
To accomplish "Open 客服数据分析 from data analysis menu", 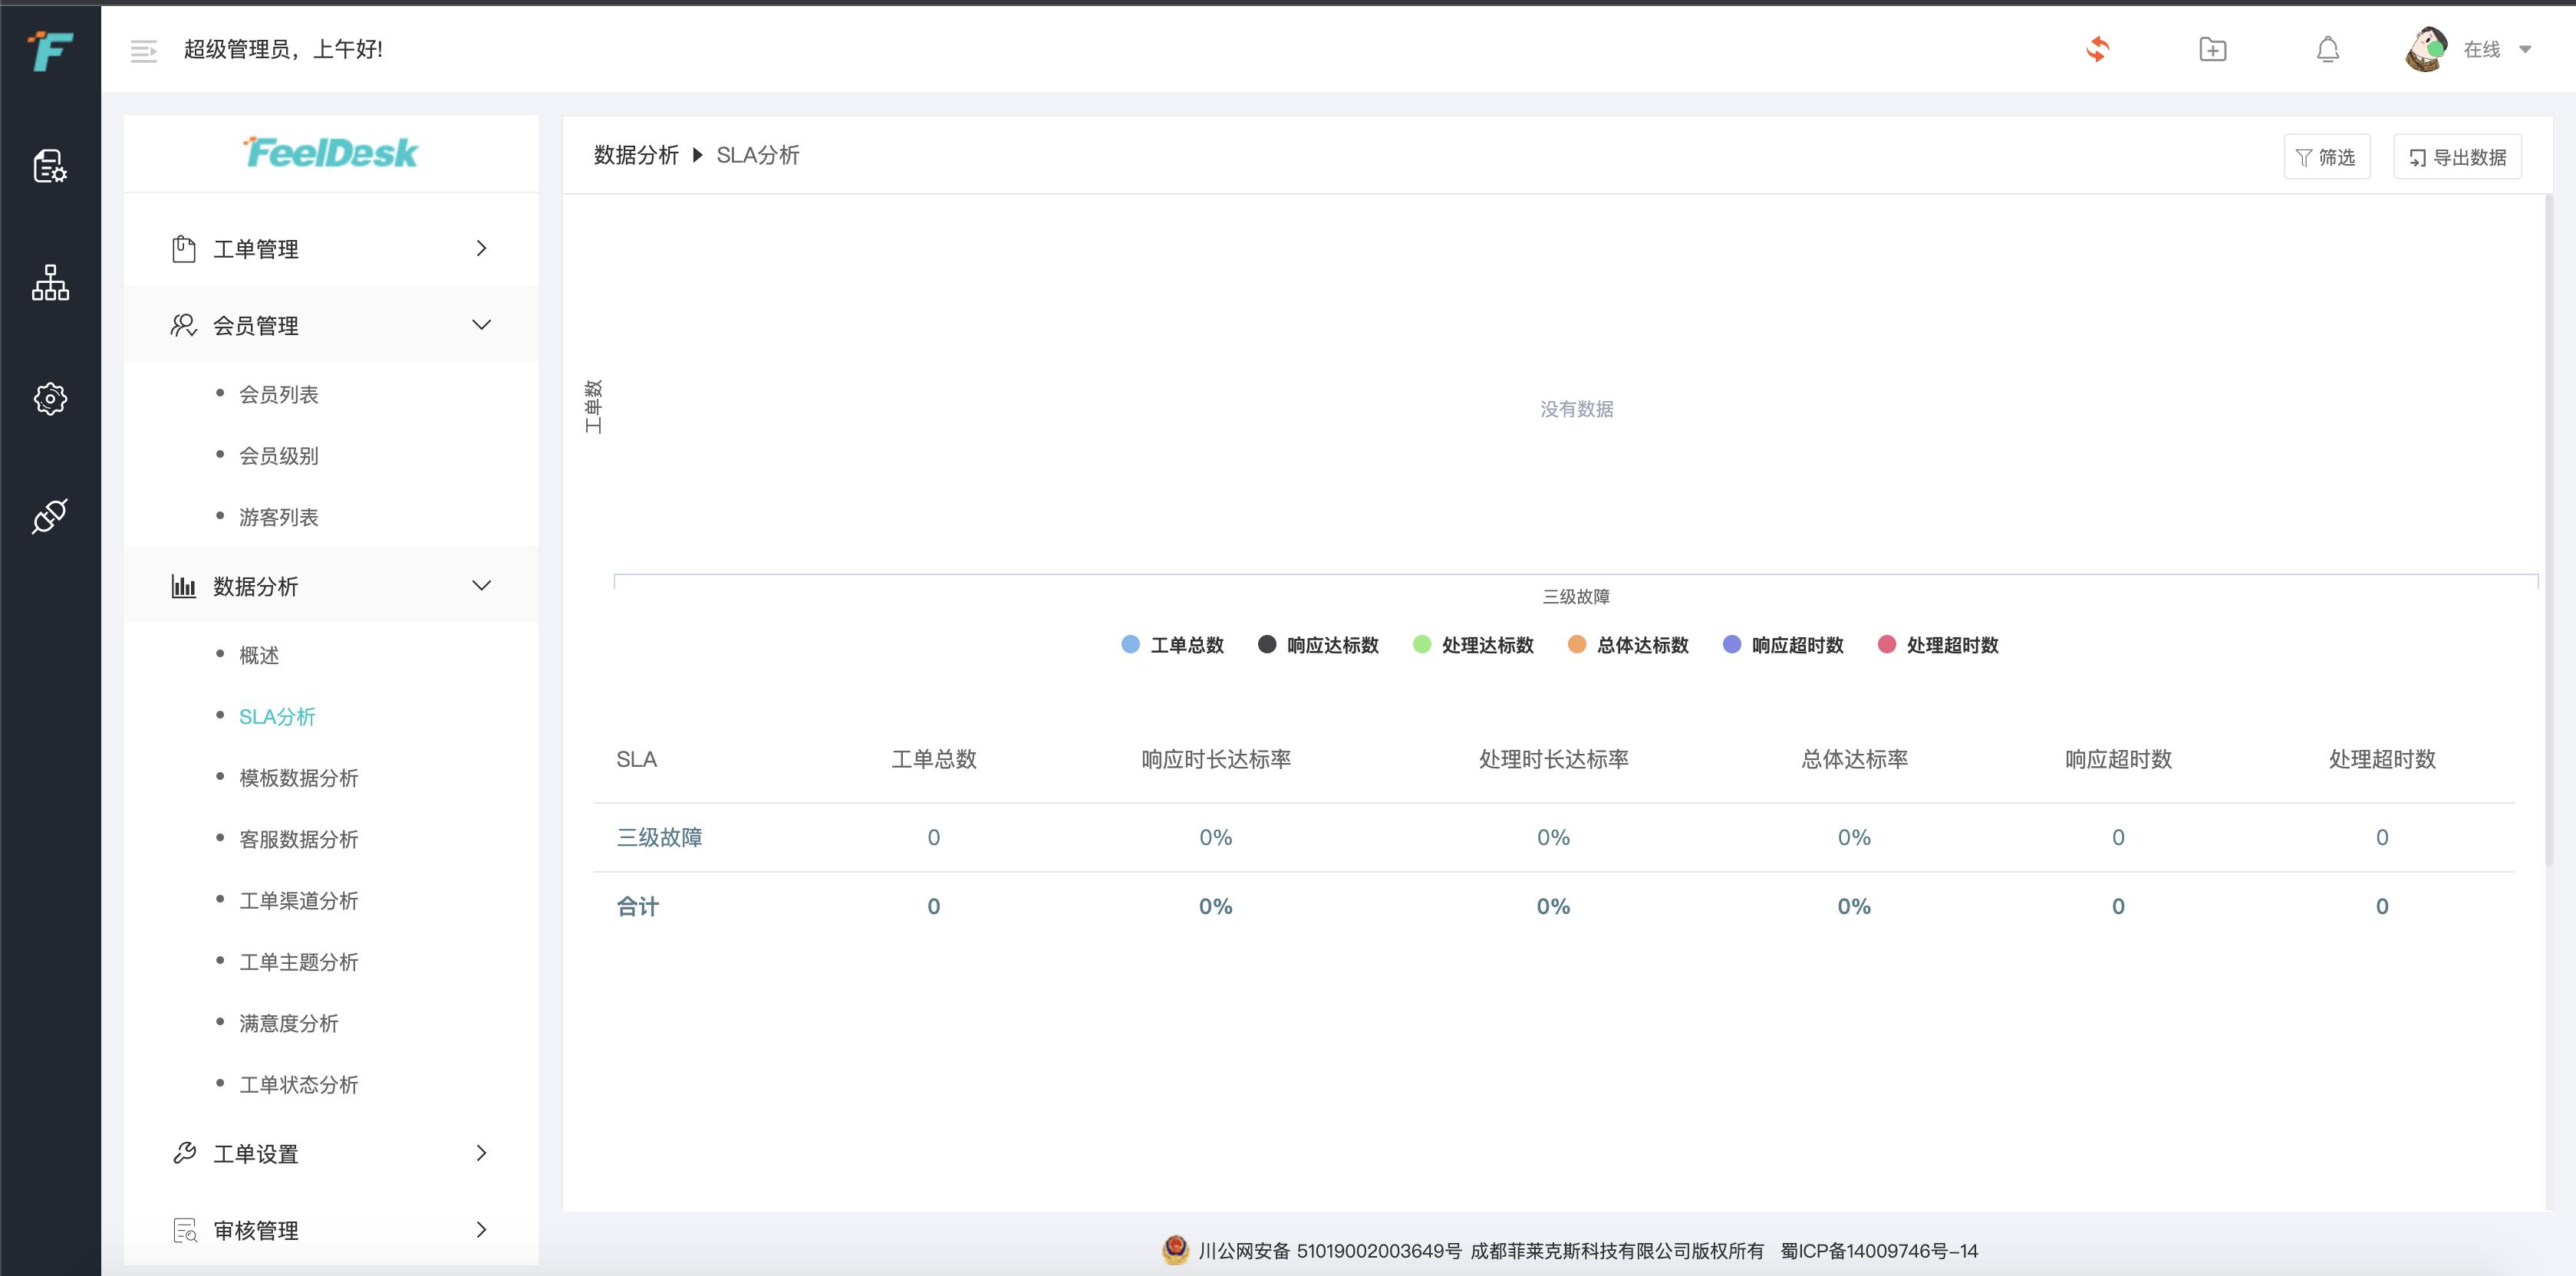I will pyautogui.click(x=298, y=839).
